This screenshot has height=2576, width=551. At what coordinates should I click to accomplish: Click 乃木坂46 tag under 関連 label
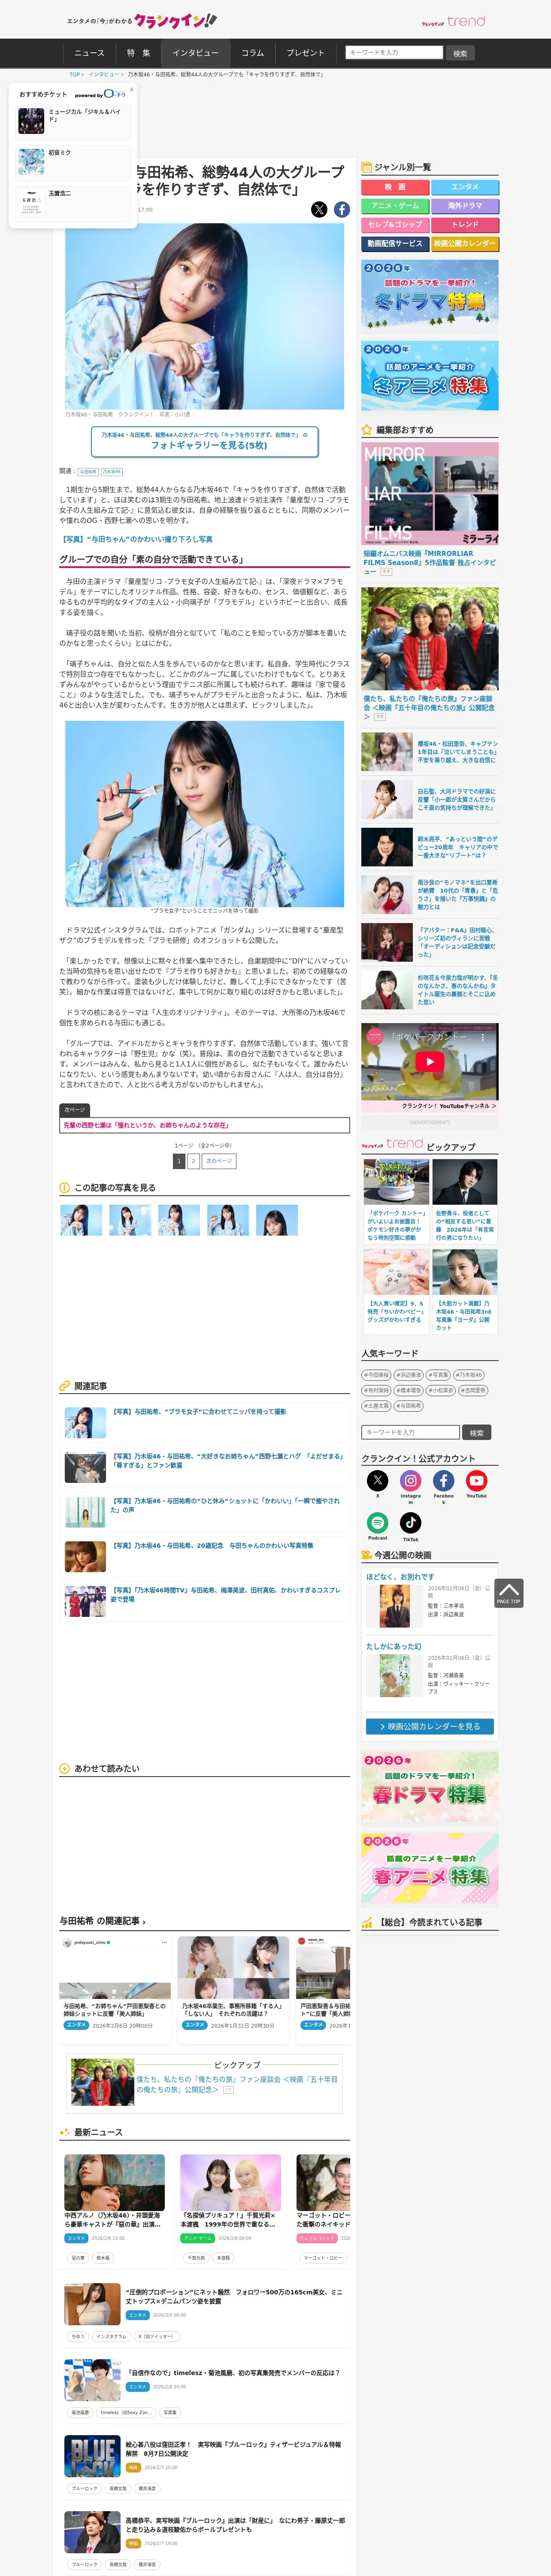point(111,471)
